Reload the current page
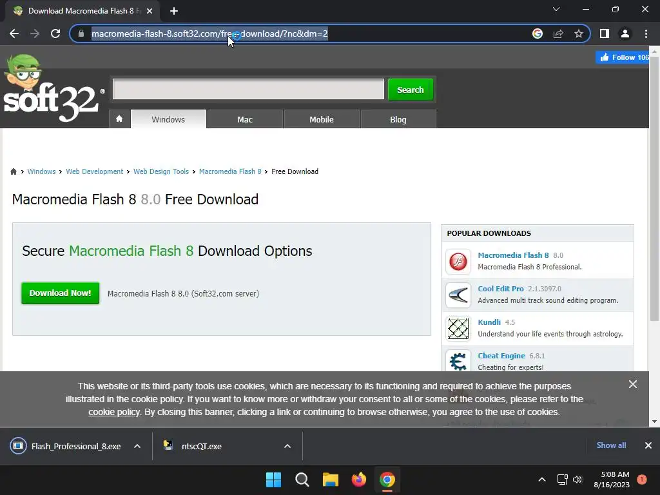Image resolution: width=660 pixels, height=495 pixels. pos(55,34)
